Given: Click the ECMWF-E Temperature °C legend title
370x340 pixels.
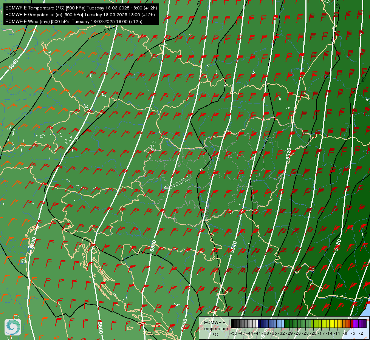Looking at the screenshot, I should [x=215, y=328].
